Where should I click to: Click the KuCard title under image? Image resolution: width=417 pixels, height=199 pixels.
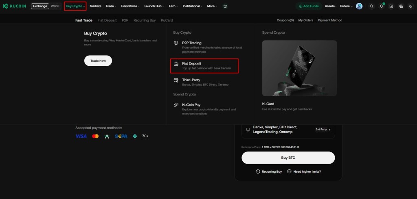268,104
